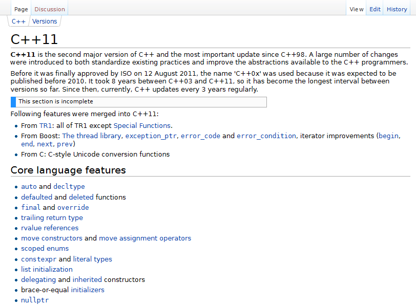Go to trailing return type page
Screen dimensions: 416x306
tap(52, 217)
